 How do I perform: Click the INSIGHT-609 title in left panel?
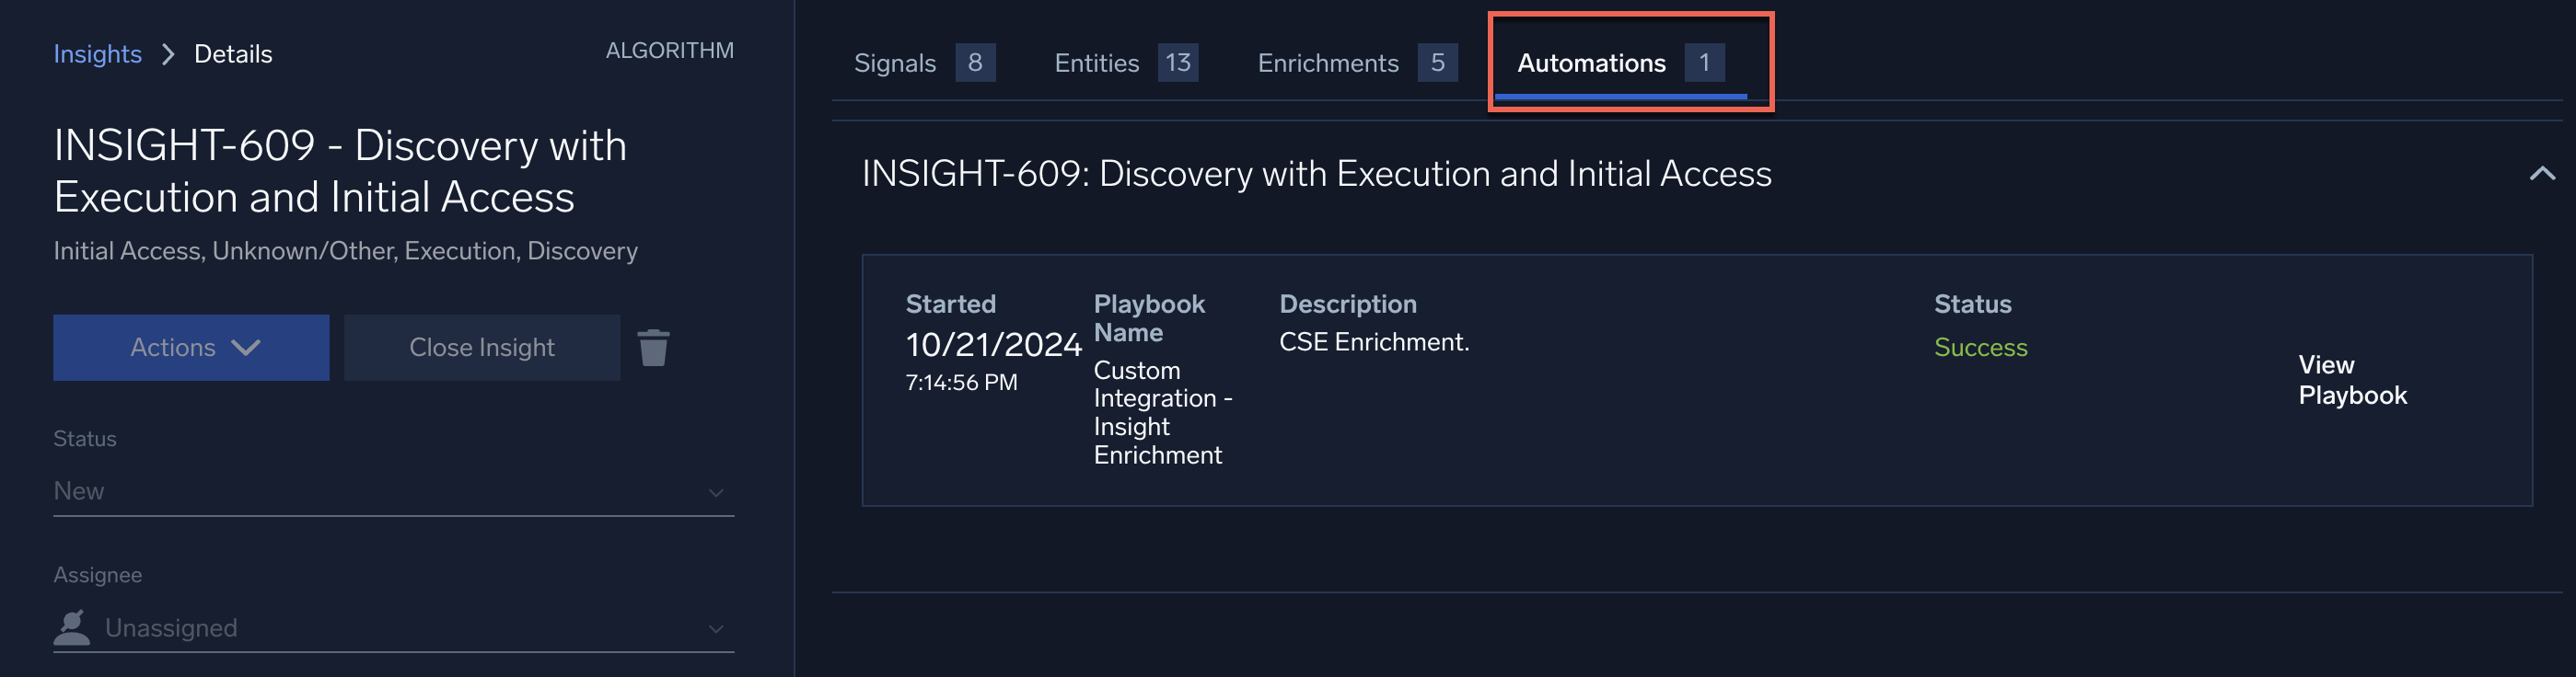click(340, 171)
